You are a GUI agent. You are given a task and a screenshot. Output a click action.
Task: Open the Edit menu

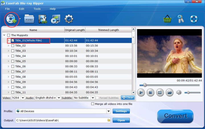click(x=21, y=9)
